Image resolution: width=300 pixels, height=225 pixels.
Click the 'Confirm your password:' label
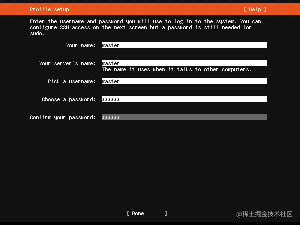tap(63, 117)
